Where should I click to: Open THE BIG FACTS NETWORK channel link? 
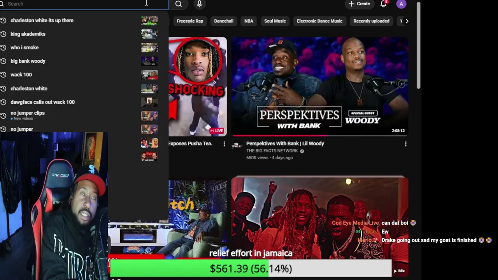(x=272, y=151)
